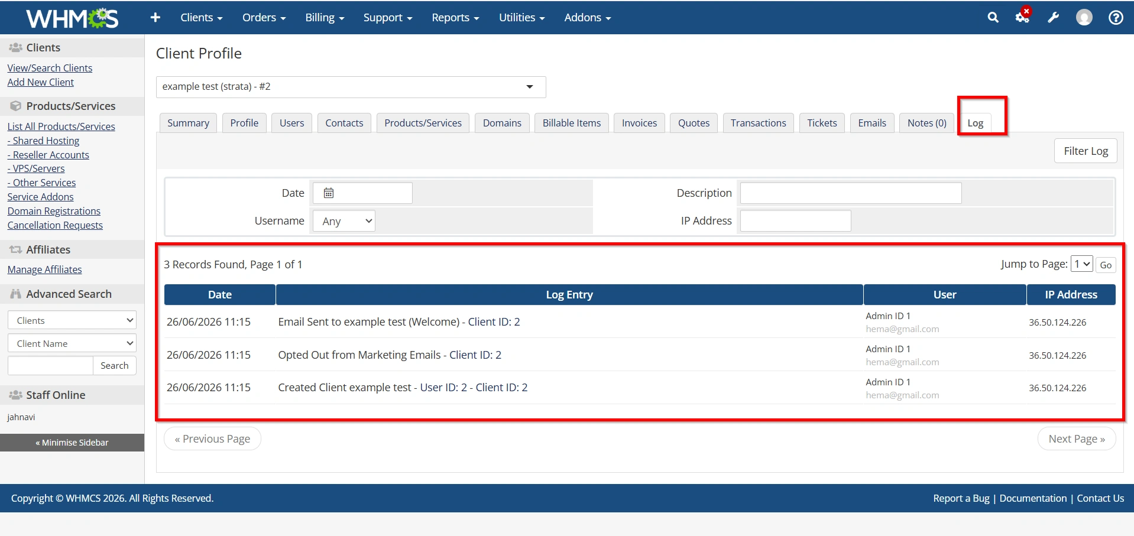
Task: Switch to the Tickets tab
Action: point(822,123)
